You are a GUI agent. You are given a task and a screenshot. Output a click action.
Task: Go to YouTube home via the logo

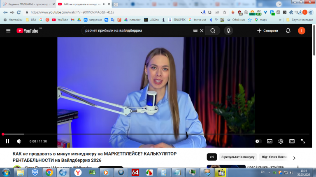(x=28, y=31)
